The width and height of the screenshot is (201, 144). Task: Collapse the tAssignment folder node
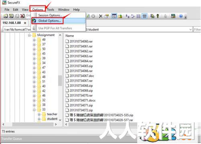pos(29,35)
